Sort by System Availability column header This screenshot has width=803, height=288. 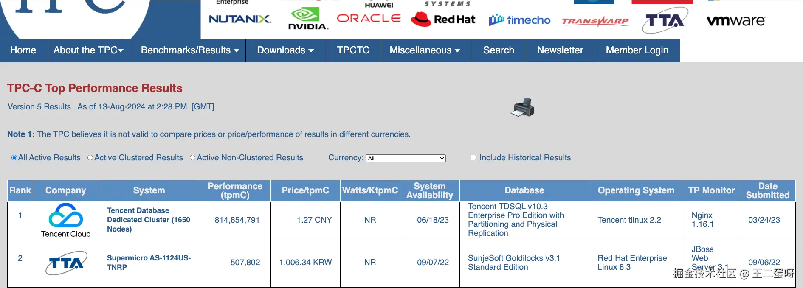coord(430,191)
